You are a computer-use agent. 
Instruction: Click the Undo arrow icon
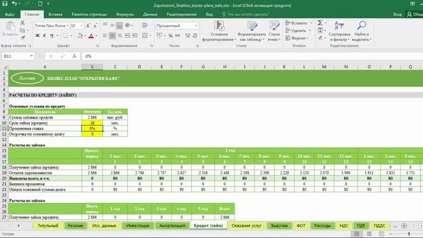15,3
